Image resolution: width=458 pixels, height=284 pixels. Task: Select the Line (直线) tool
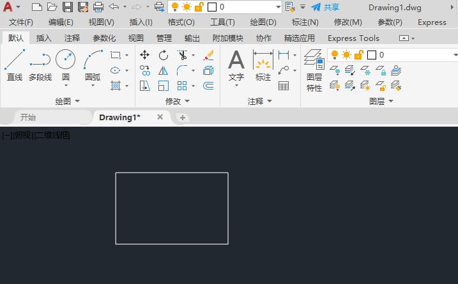click(x=15, y=65)
